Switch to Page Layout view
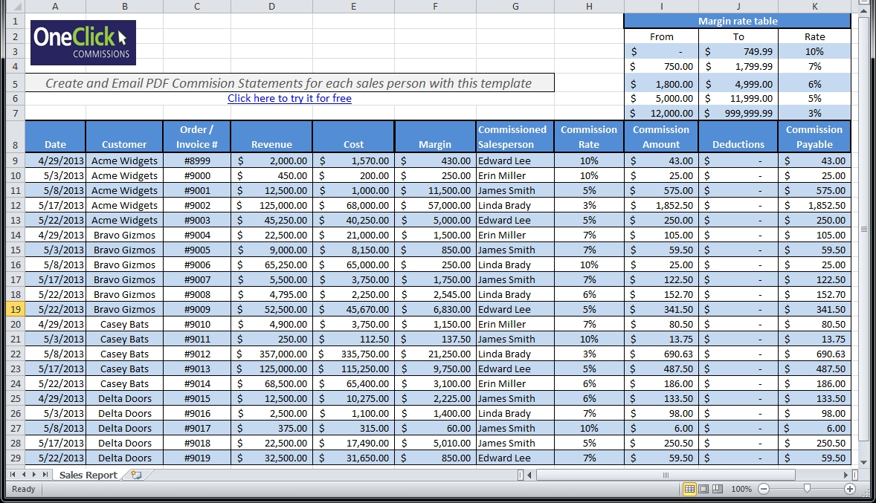The height and width of the screenshot is (503, 876). tap(703, 489)
